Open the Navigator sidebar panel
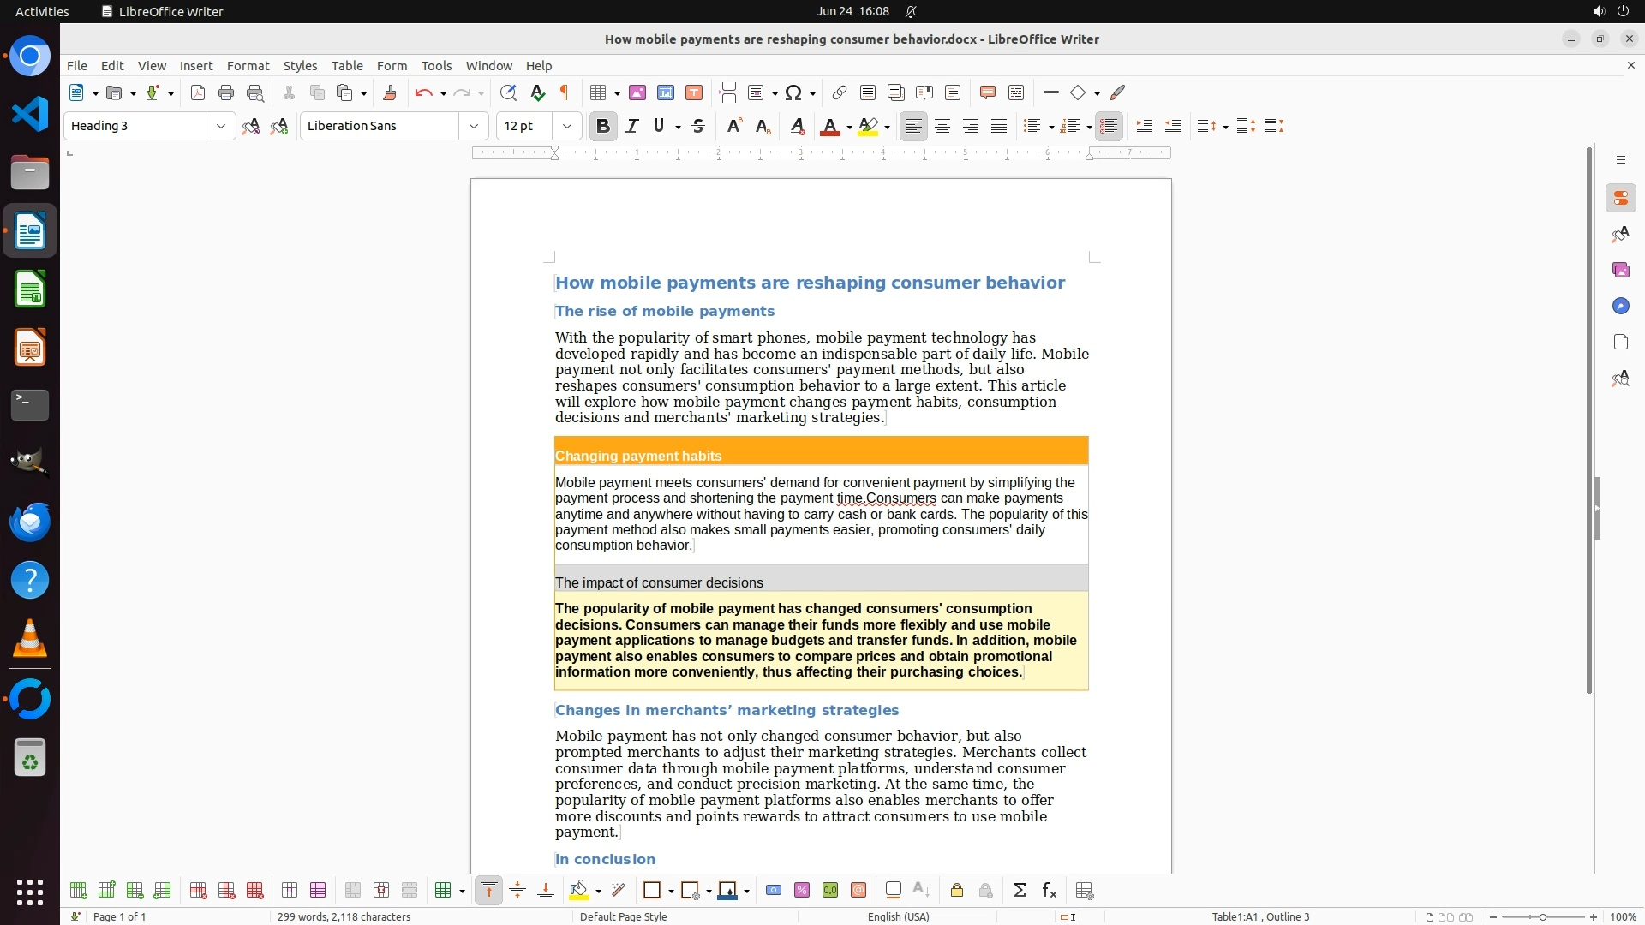The height and width of the screenshot is (925, 1645). point(1620,307)
